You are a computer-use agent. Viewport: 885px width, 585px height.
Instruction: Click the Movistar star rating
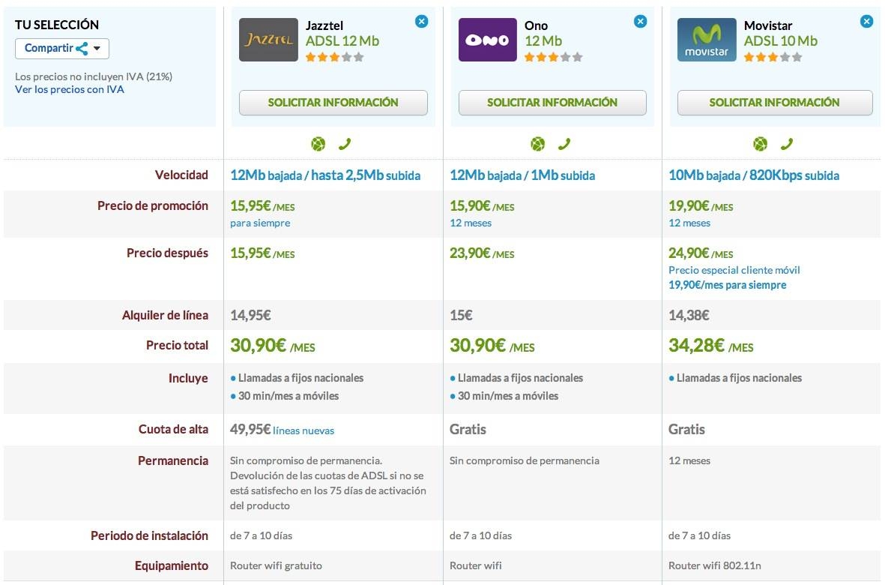tap(773, 57)
